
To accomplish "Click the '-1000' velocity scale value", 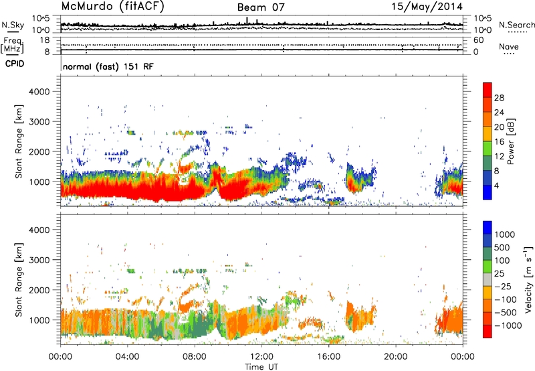I will tap(508, 325).
